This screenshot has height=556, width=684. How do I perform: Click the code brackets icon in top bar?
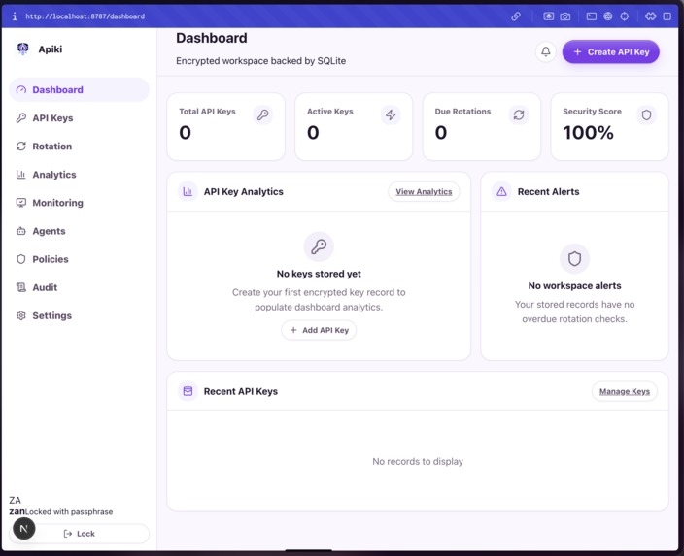click(x=650, y=16)
